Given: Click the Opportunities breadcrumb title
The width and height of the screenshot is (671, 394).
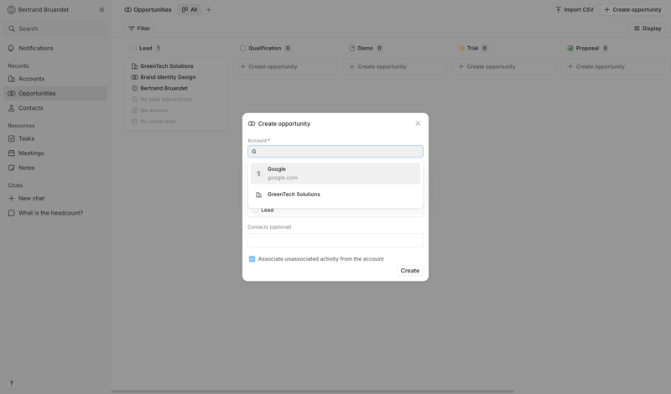Looking at the screenshot, I should click(148, 9).
